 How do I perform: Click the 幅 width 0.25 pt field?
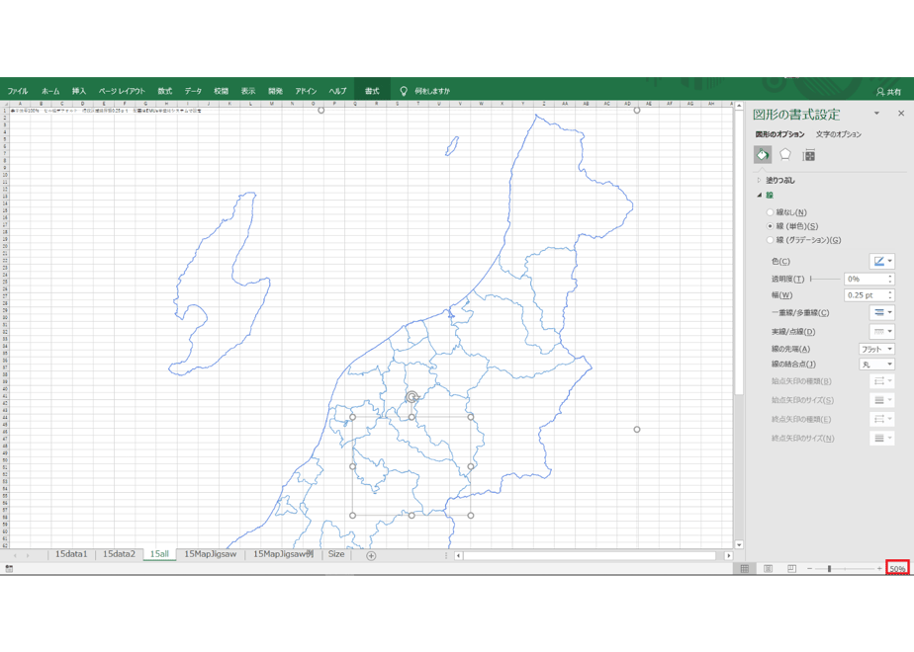pyautogui.click(x=868, y=295)
